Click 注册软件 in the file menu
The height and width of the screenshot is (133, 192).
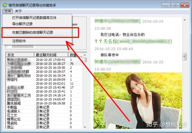(19, 41)
